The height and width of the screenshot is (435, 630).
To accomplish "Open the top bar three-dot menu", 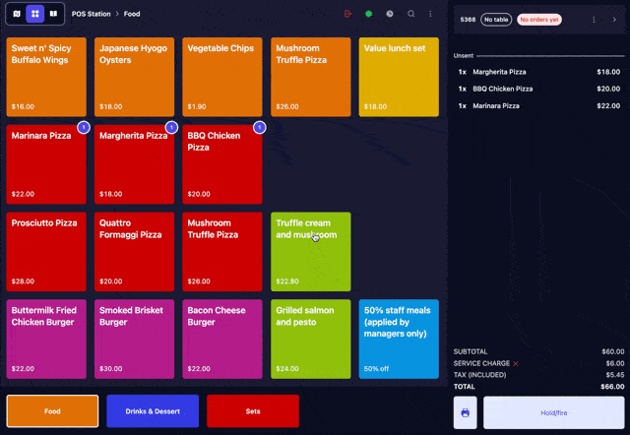I will 430,14.
